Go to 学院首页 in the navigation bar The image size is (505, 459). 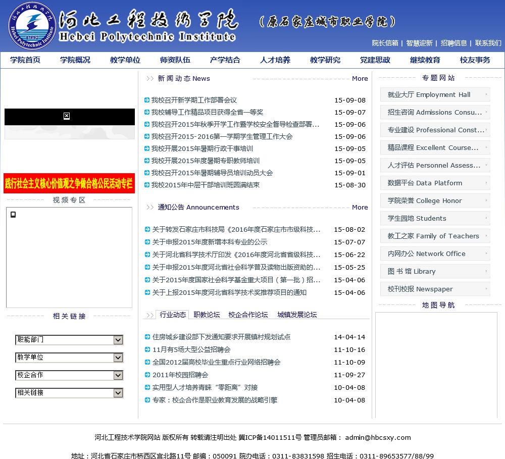click(25, 60)
